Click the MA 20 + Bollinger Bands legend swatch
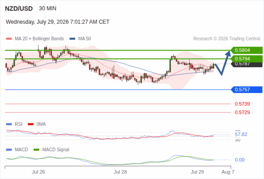Viewport: 264px width, 179px height. [x=9, y=39]
